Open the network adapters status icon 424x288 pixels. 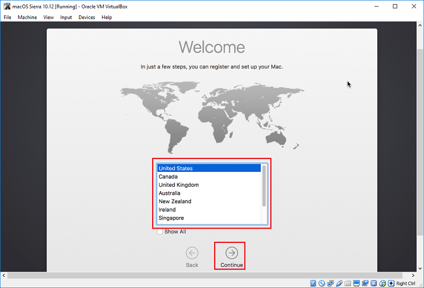tap(330, 283)
